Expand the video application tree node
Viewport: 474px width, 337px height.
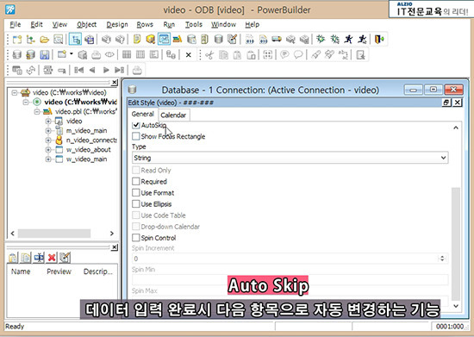[48, 122]
